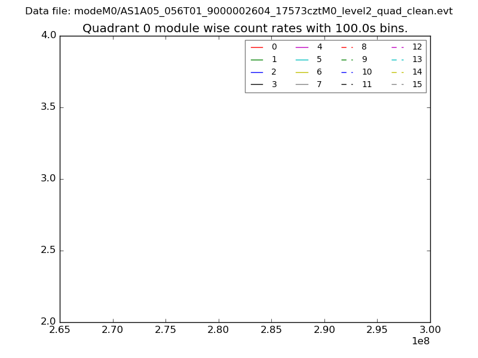This screenshot has height=358, width=478.
Task: Click the green line sample for module 1
Action: pos(257,59)
